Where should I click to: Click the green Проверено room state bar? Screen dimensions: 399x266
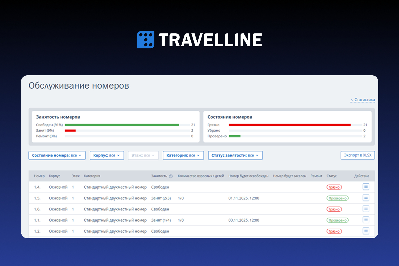[235, 136]
